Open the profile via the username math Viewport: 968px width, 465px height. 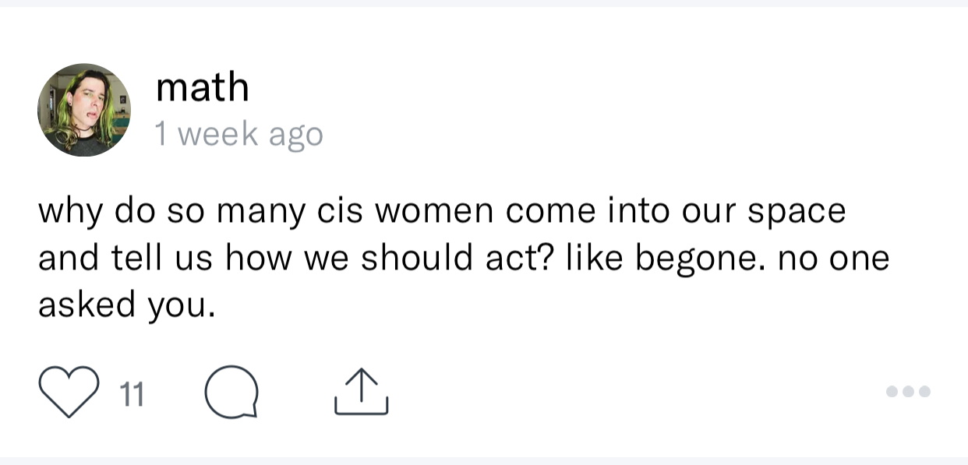pos(203,87)
